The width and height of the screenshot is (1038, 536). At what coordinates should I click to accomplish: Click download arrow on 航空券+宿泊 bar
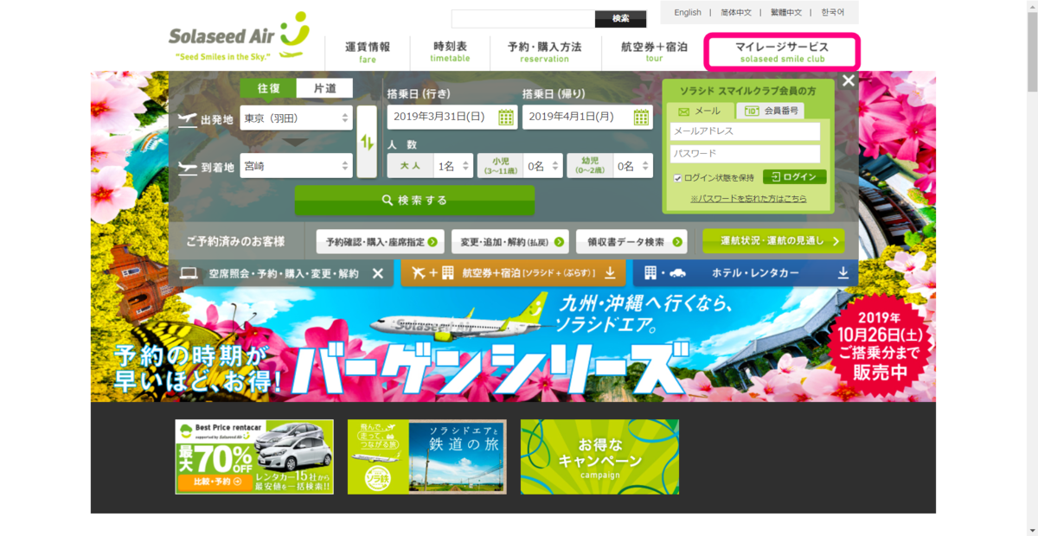(610, 273)
